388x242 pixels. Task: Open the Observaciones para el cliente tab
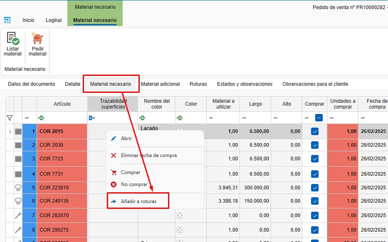[x=315, y=84]
